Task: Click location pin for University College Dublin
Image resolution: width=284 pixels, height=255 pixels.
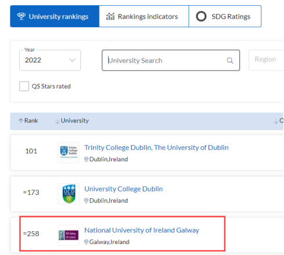Action: [86, 201]
